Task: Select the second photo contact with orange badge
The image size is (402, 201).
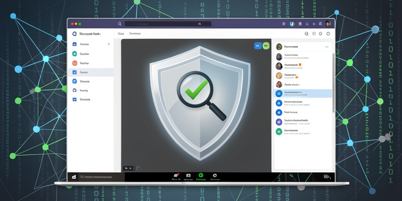Action: coord(303,66)
